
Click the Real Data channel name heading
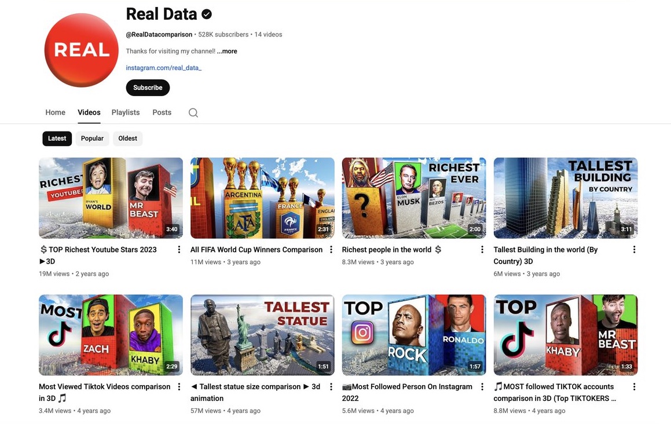point(162,14)
